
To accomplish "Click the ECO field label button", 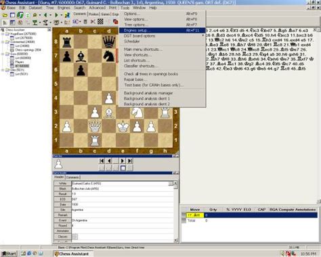I will [x=62, y=199].
